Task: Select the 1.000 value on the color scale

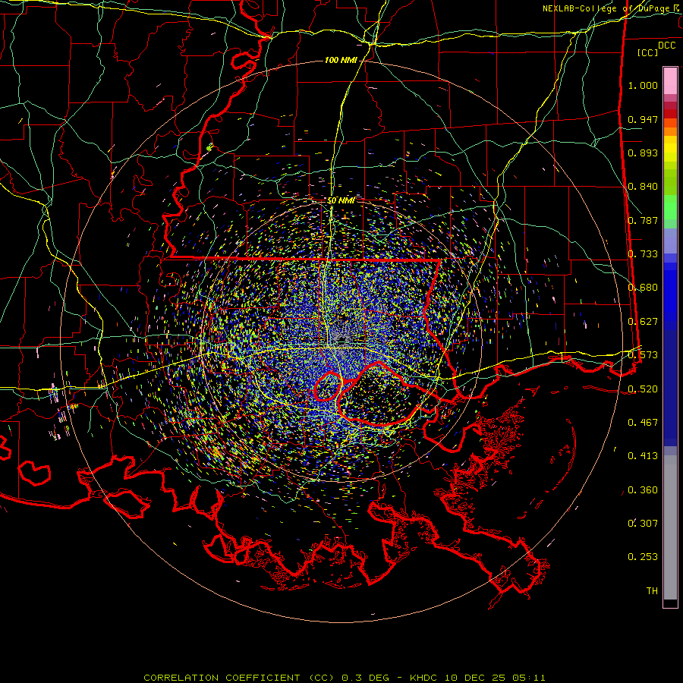Action: tap(643, 85)
